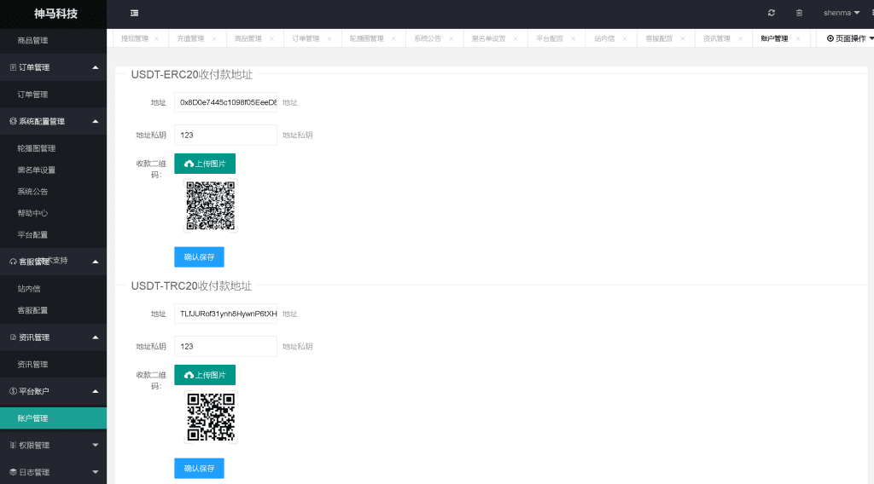Screen dimensions: 874x484
Task: Switch to the 轮播图管理 tab
Action: click(367, 38)
